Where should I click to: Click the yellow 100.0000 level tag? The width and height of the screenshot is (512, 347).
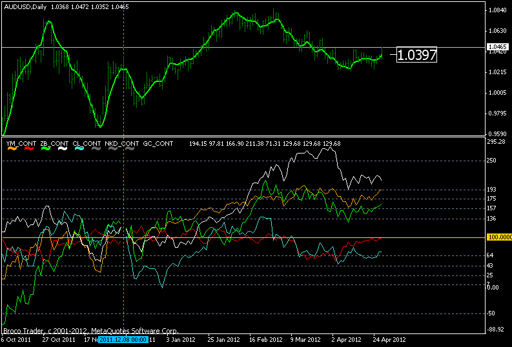click(499, 237)
